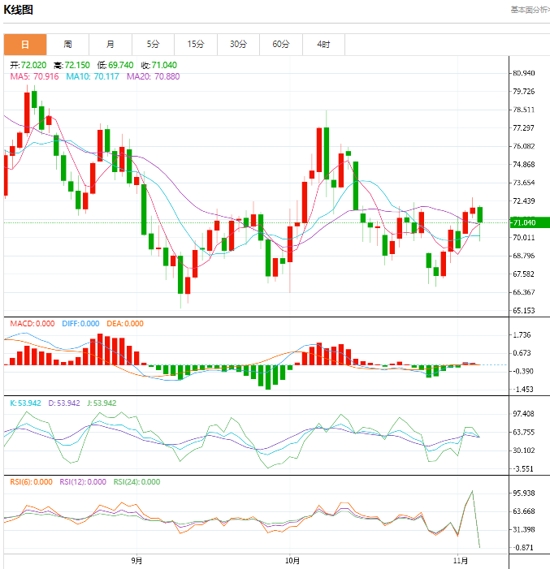Open the 5分 timeframe tab
The width and height of the screenshot is (550, 569).
point(153,45)
